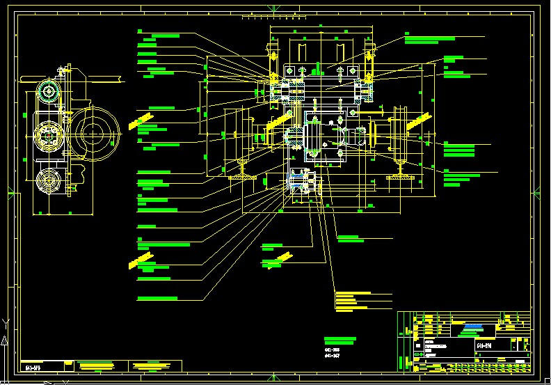Click the drawing number cell in the bottom-left block

point(42,366)
